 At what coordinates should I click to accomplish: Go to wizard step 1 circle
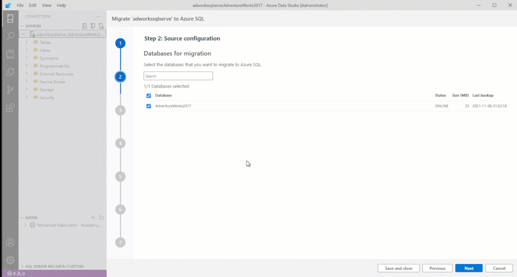coord(120,43)
